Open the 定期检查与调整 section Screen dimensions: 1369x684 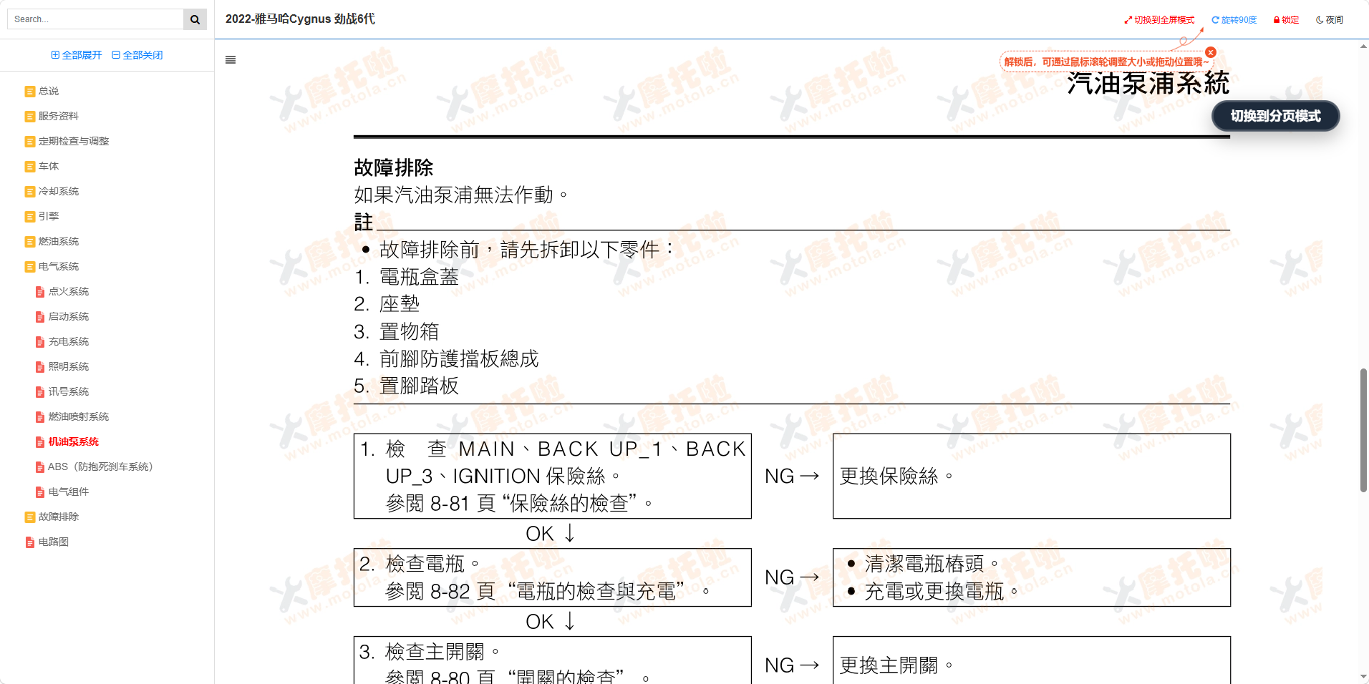[x=74, y=141]
